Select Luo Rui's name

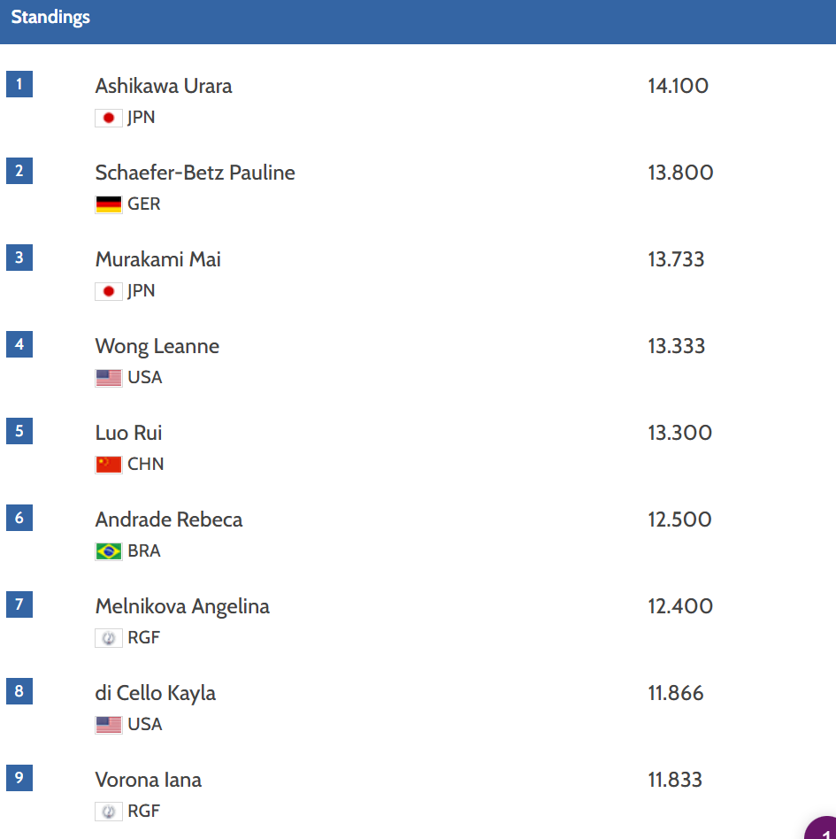pos(128,433)
